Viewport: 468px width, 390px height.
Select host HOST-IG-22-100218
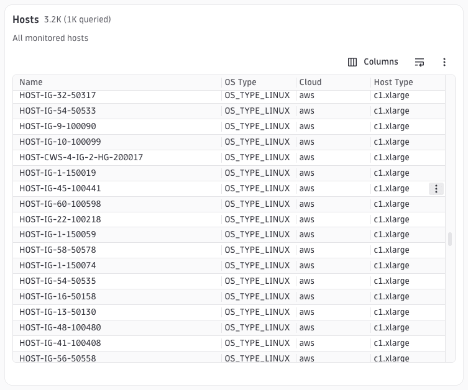[60, 219]
